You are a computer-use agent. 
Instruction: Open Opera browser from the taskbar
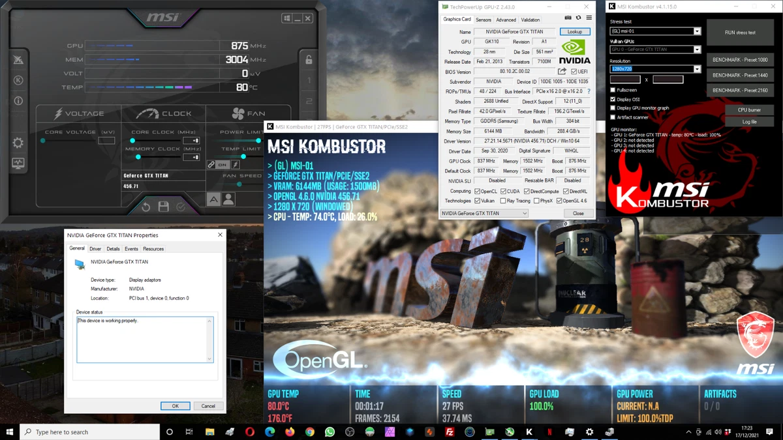click(x=250, y=432)
